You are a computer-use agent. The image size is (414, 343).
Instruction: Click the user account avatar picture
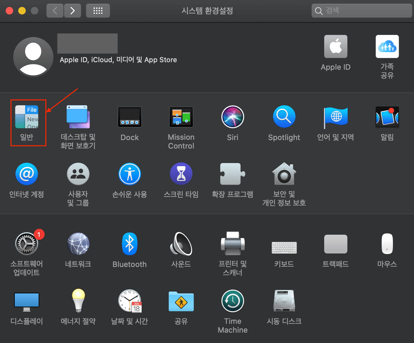click(x=33, y=57)
